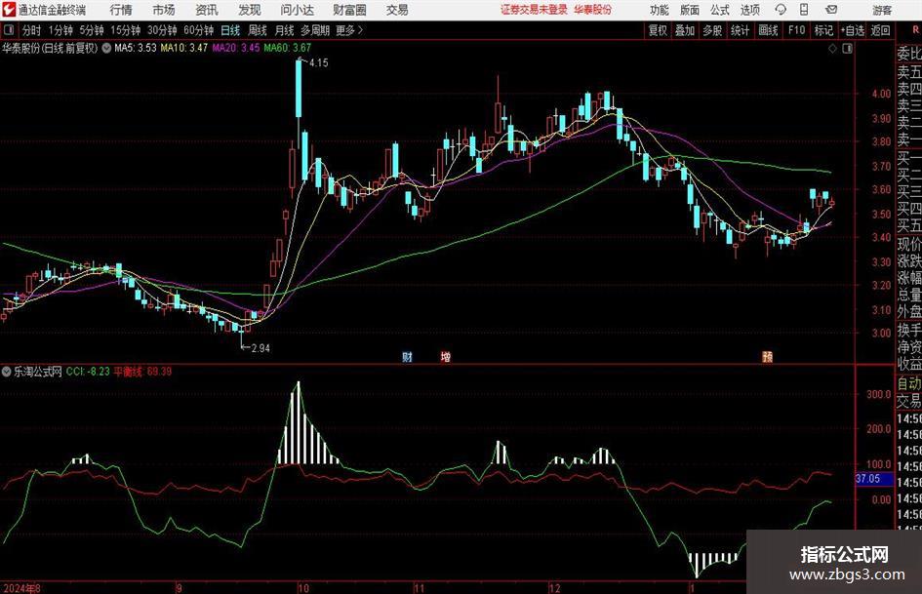This screenshot has width=922, height=594.
Task: Click the 标记 mark button
Action: click(x=823, y=30)
